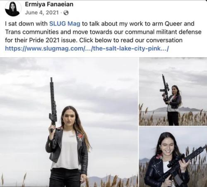Open the bottom-right smiling photo

(x=173, y=157)
